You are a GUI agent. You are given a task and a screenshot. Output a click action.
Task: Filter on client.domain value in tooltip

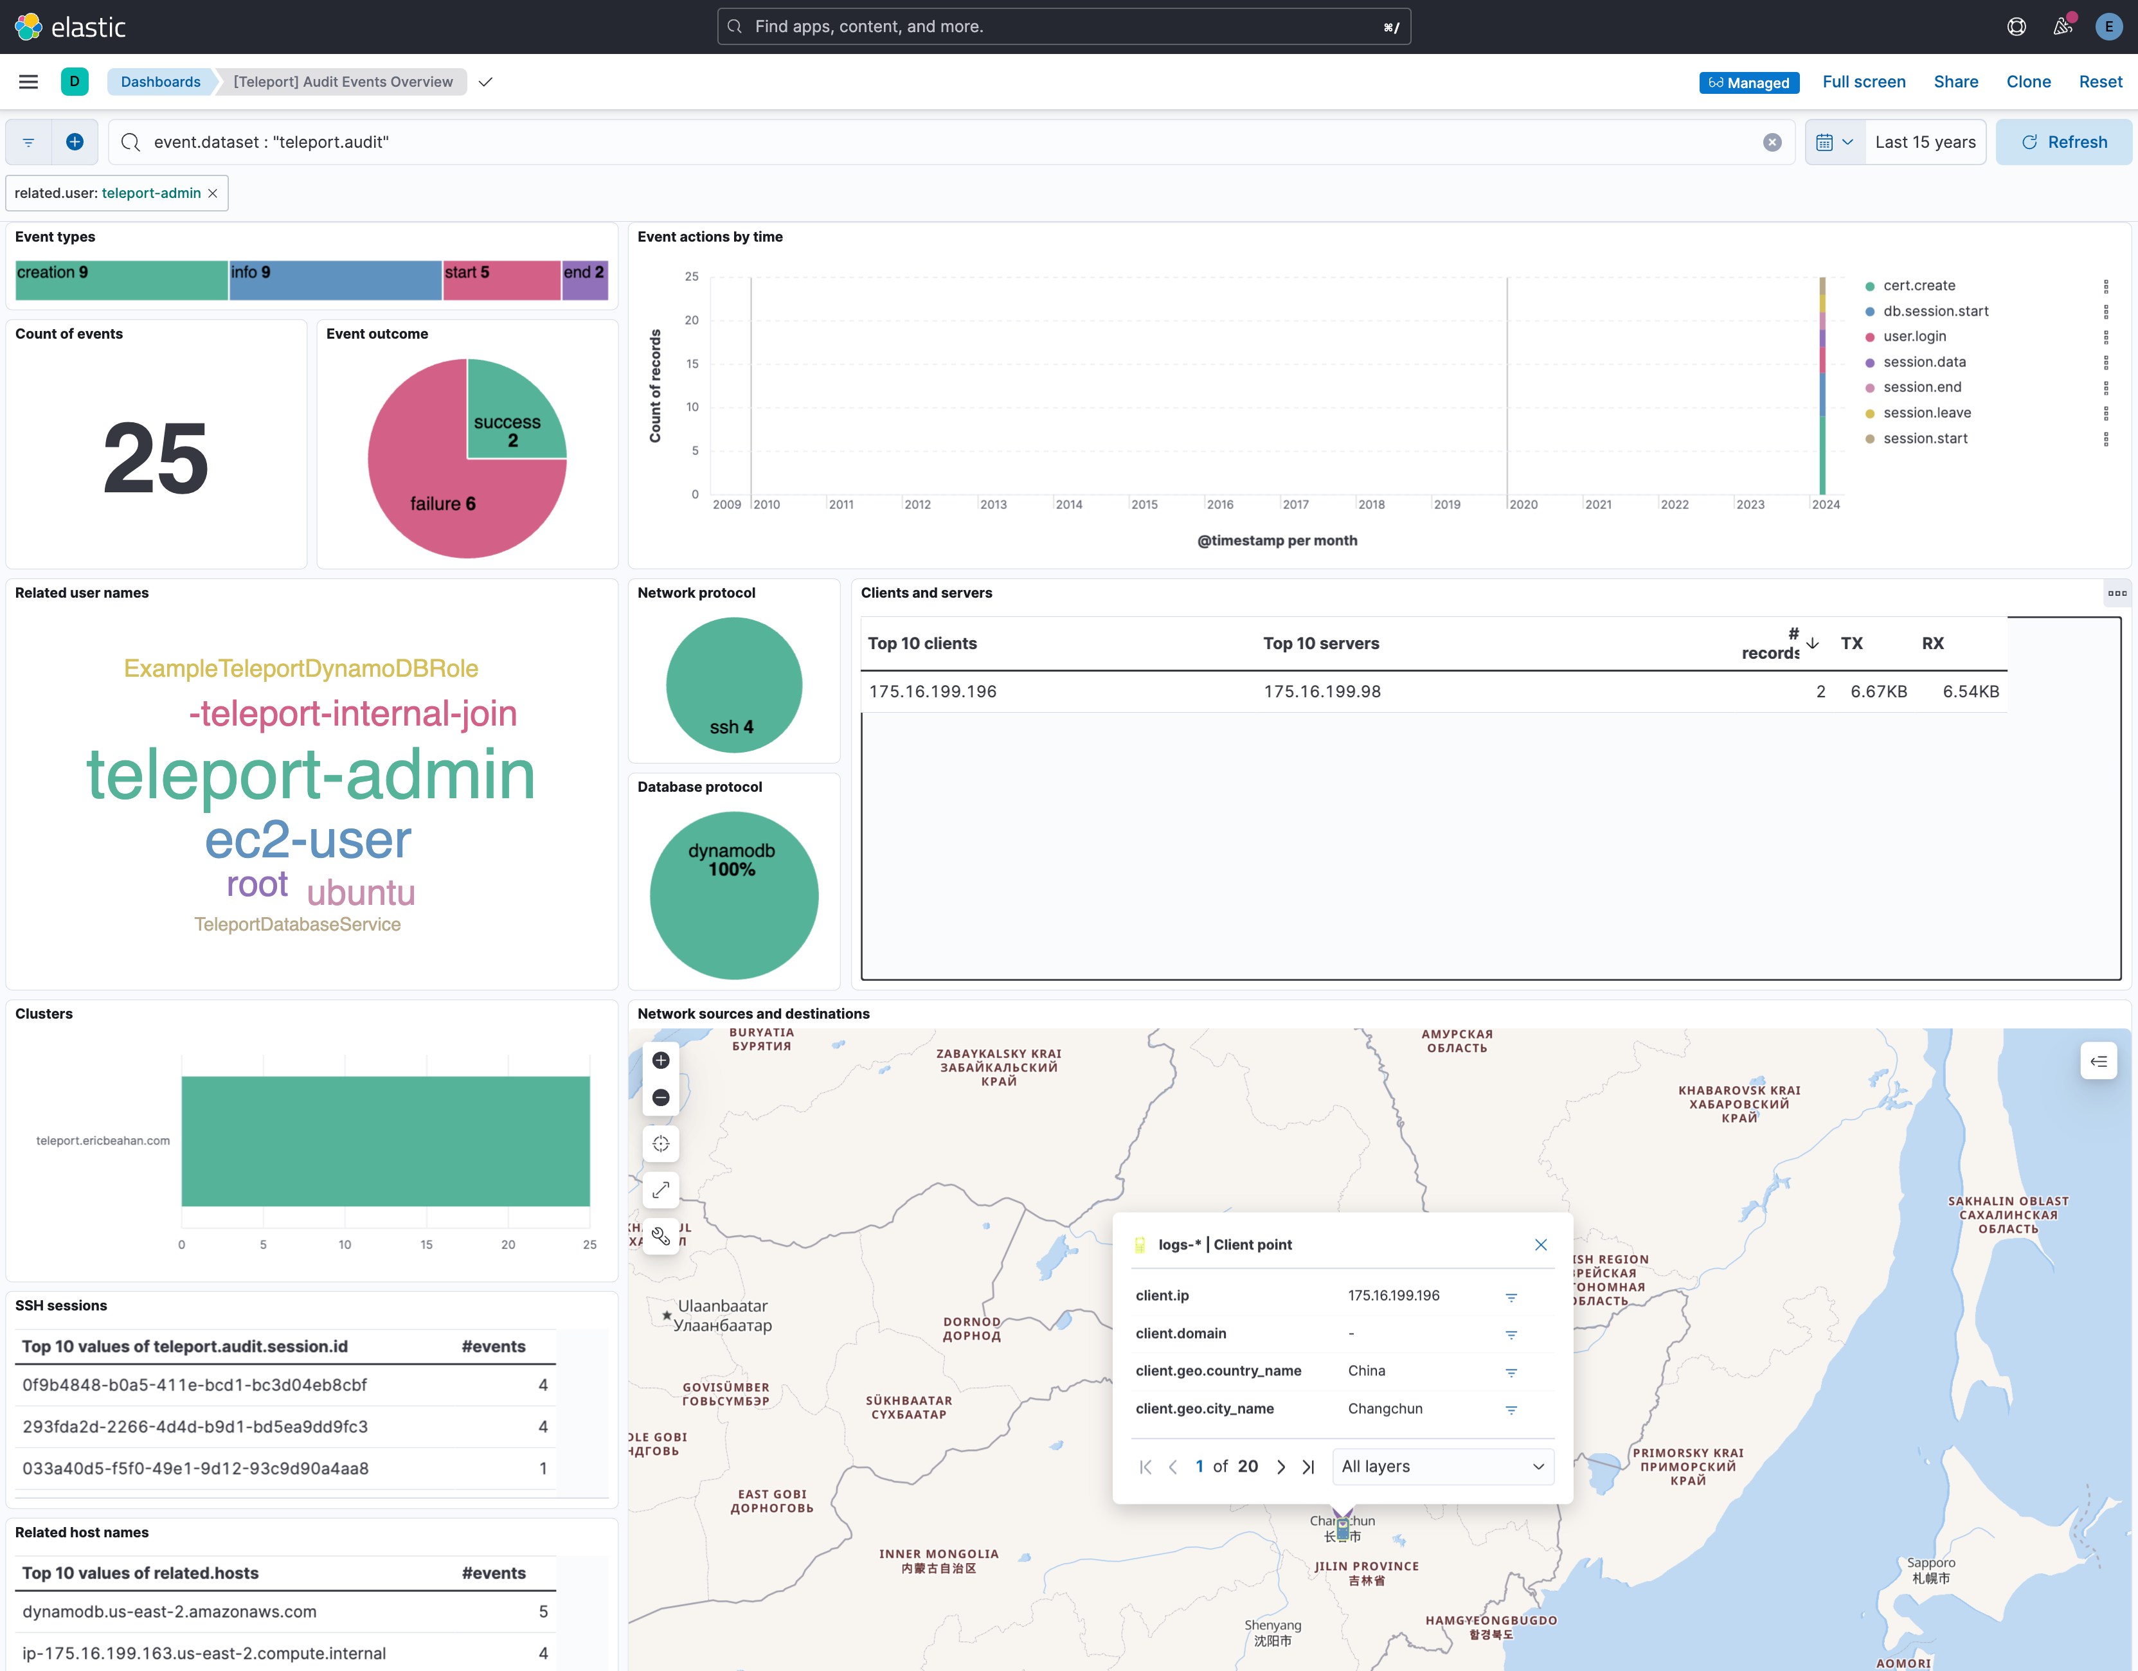tap(1511, 1334)
